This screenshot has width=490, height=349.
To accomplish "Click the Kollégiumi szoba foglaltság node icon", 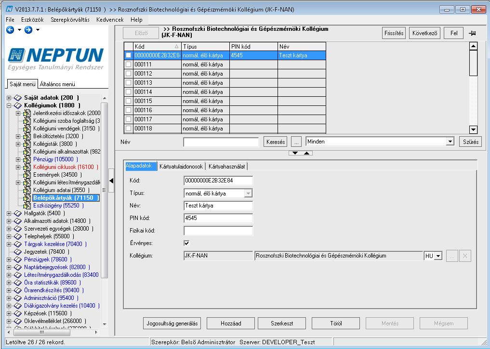I will click(27, 120).
